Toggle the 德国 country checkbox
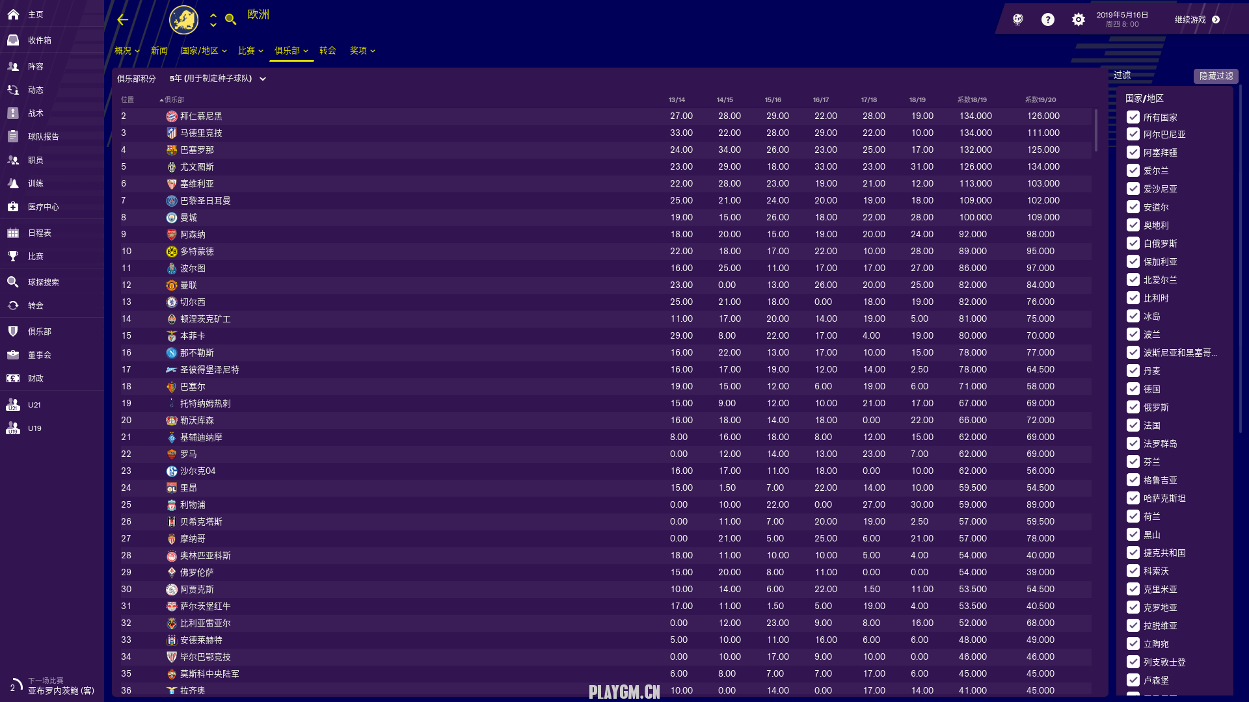This screenshot has height=702, width=1249. point(1133,389)
